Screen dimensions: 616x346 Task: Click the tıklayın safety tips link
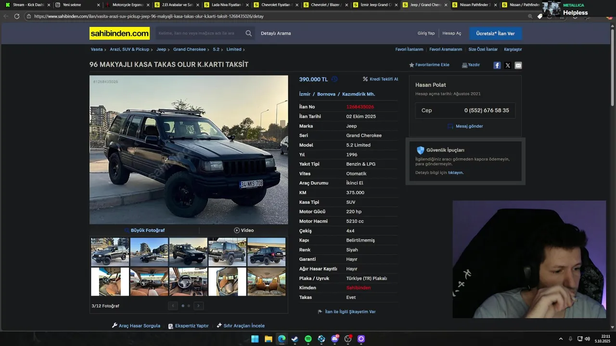[456, 173]
